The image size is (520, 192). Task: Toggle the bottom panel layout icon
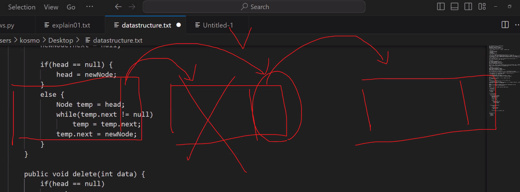pyautogui.click(x=454, y=7)
